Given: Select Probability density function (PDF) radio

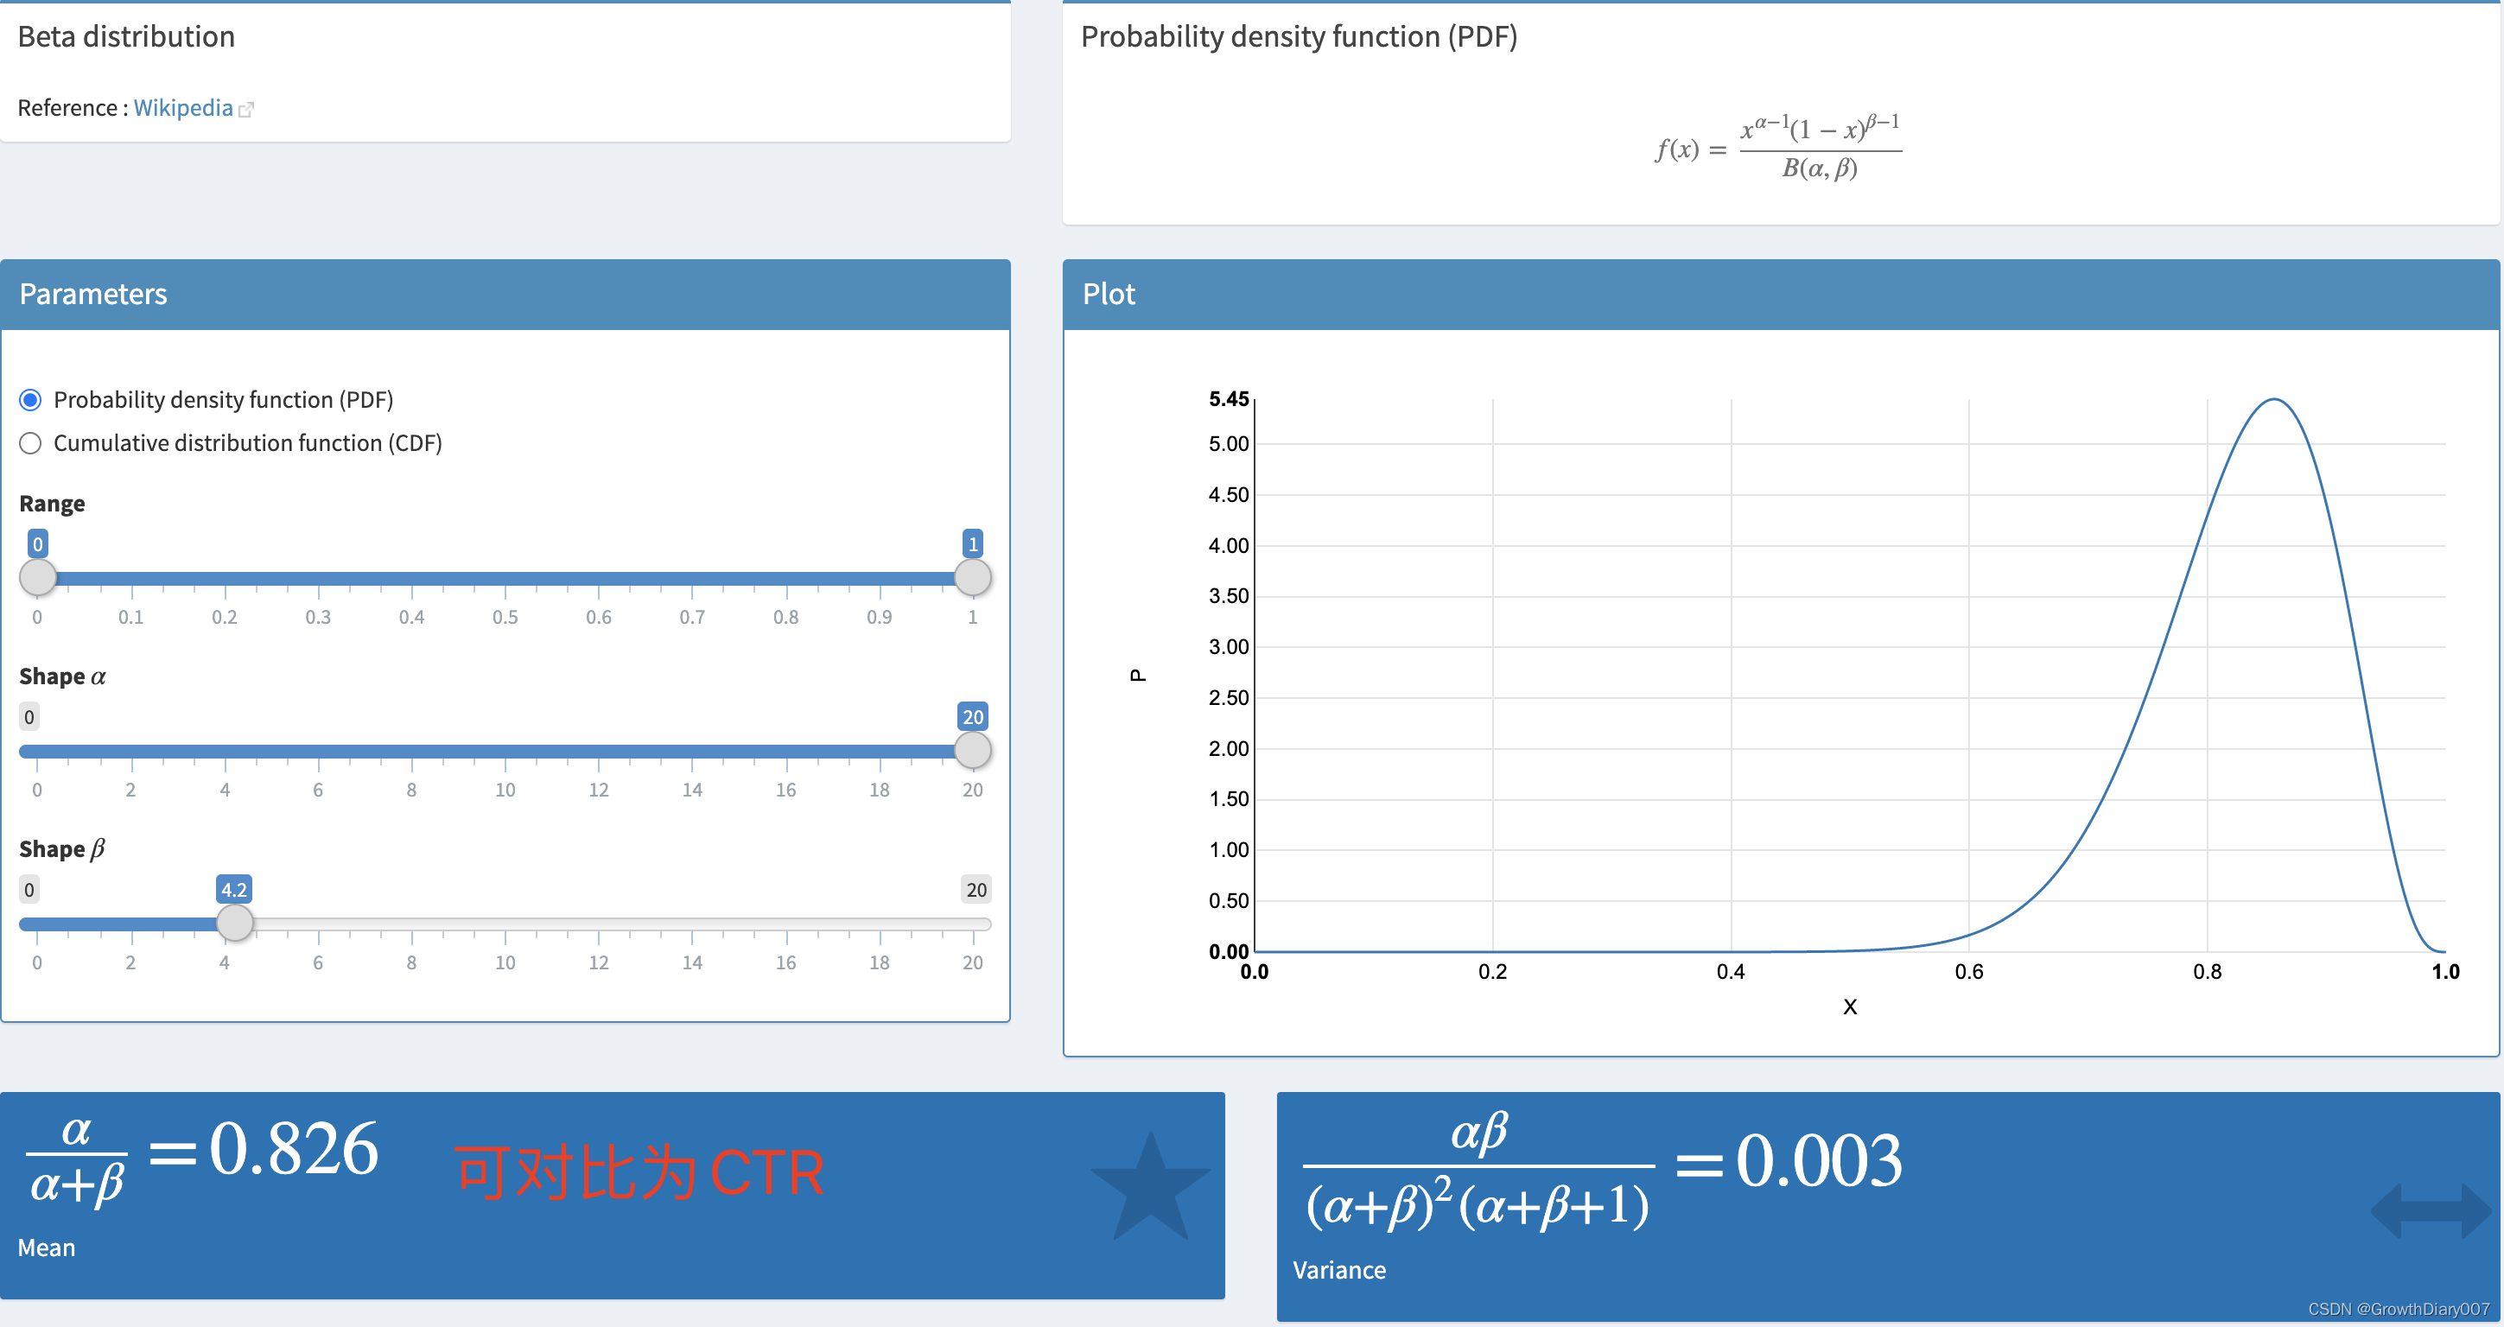Looking at the screenshot, I should (x=31, y=399).
